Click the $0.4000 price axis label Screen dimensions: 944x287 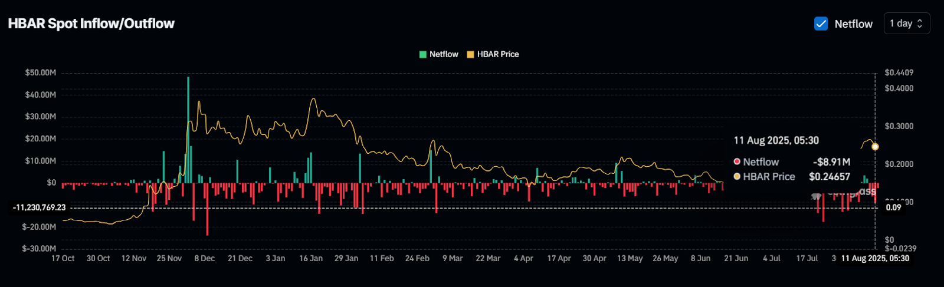[x=899, y=88]
